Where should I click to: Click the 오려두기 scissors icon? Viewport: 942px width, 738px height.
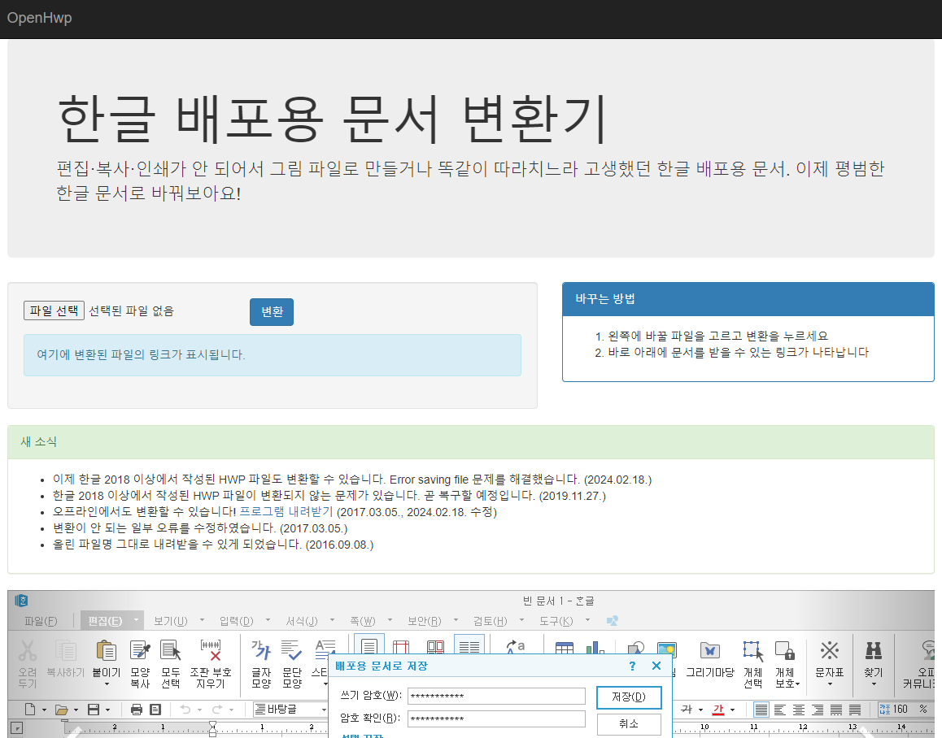[27, 650]
